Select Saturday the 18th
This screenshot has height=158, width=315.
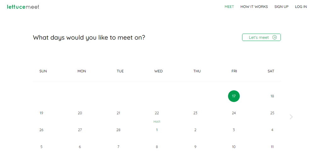pos(272,96)
